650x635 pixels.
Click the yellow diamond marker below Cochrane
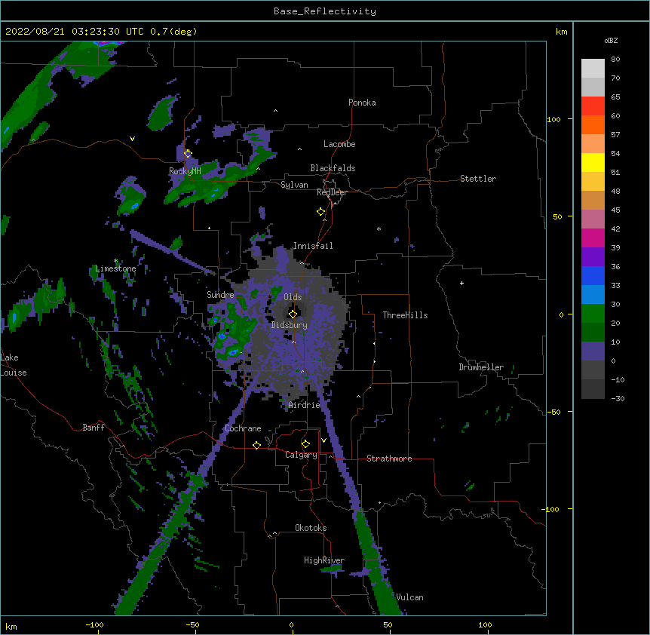click(256, 445)
